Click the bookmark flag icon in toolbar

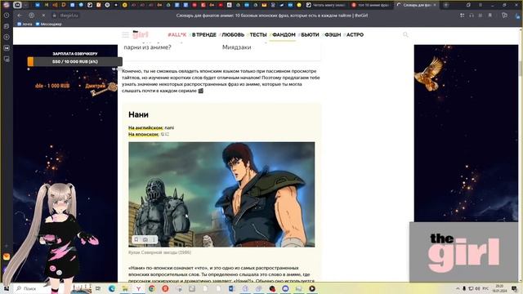pyautogui.click(x=490, y=16)
